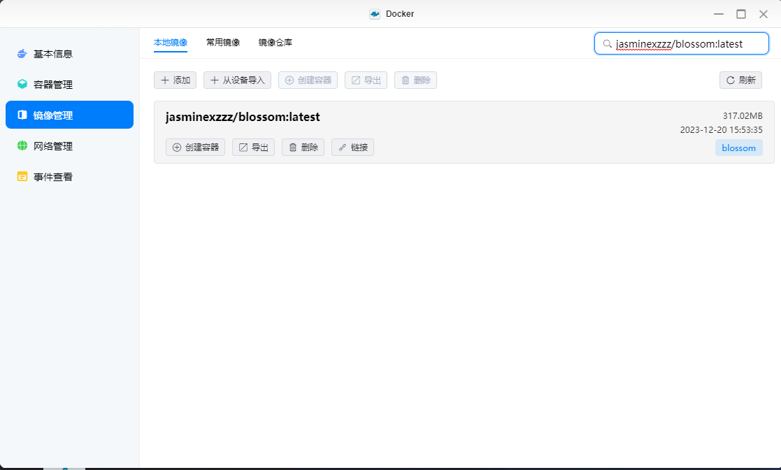Click 从设备导入 button
This screenshot has height=470, width=781.
point(237,80)
